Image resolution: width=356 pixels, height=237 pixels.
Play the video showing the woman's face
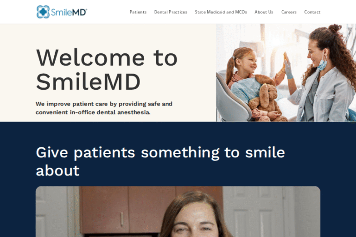[178, 212]
